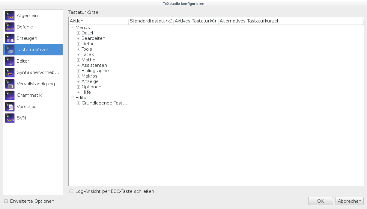
Task: Expand the Latex shortcuts node
Action: (78, 54)
